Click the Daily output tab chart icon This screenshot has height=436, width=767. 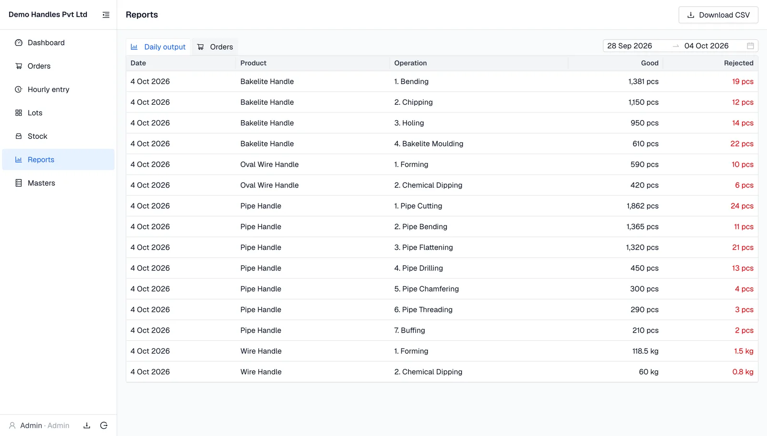pyautogui.click(x=134, y=47)
